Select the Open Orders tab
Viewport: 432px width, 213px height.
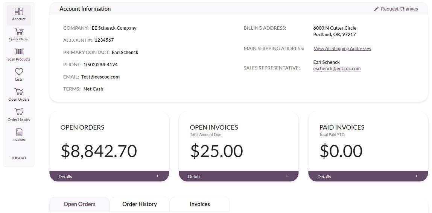pos(79,204)
